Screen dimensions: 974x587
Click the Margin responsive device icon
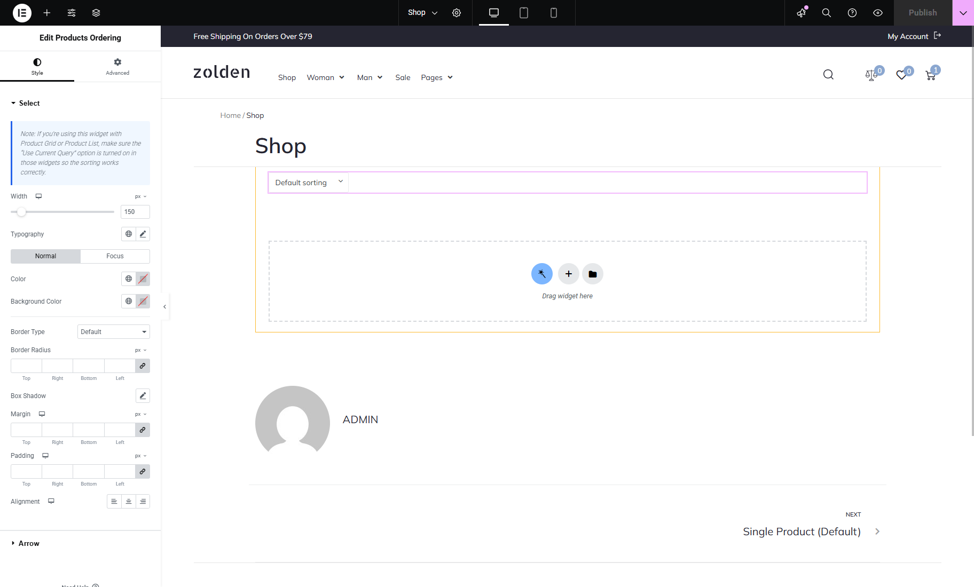click(x=42, y=414)
